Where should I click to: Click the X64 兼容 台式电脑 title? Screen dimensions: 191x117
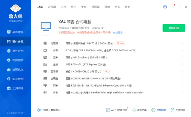(x=75, y=22)
